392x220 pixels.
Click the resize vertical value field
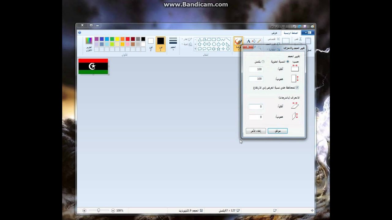(256, 79)
